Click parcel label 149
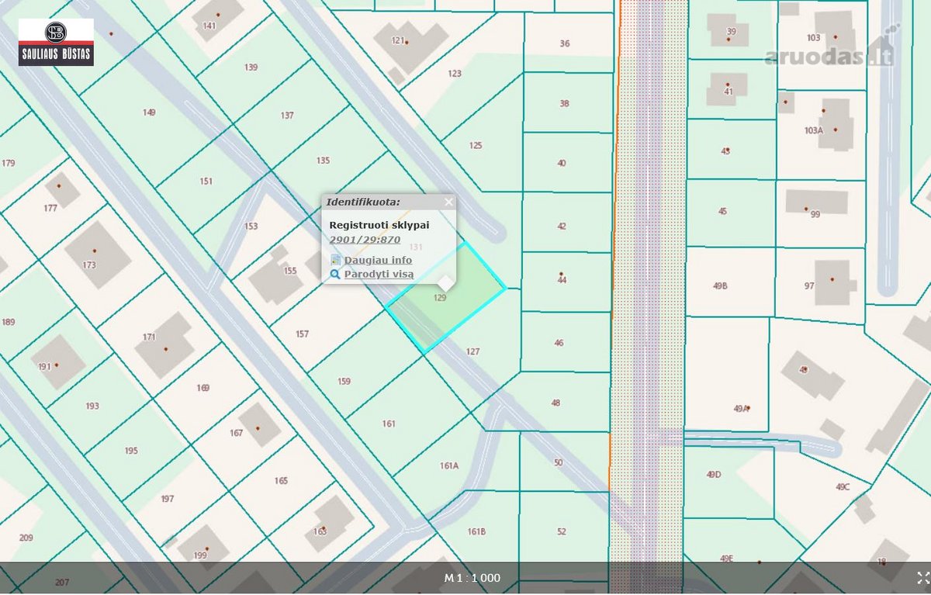This screenshot has width=931, height=595. point(149,112)
